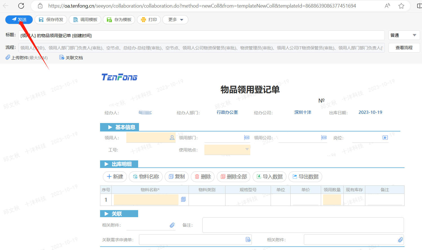
Task: Collapse the 出库明细 section header
Action: tap(119, 164)
